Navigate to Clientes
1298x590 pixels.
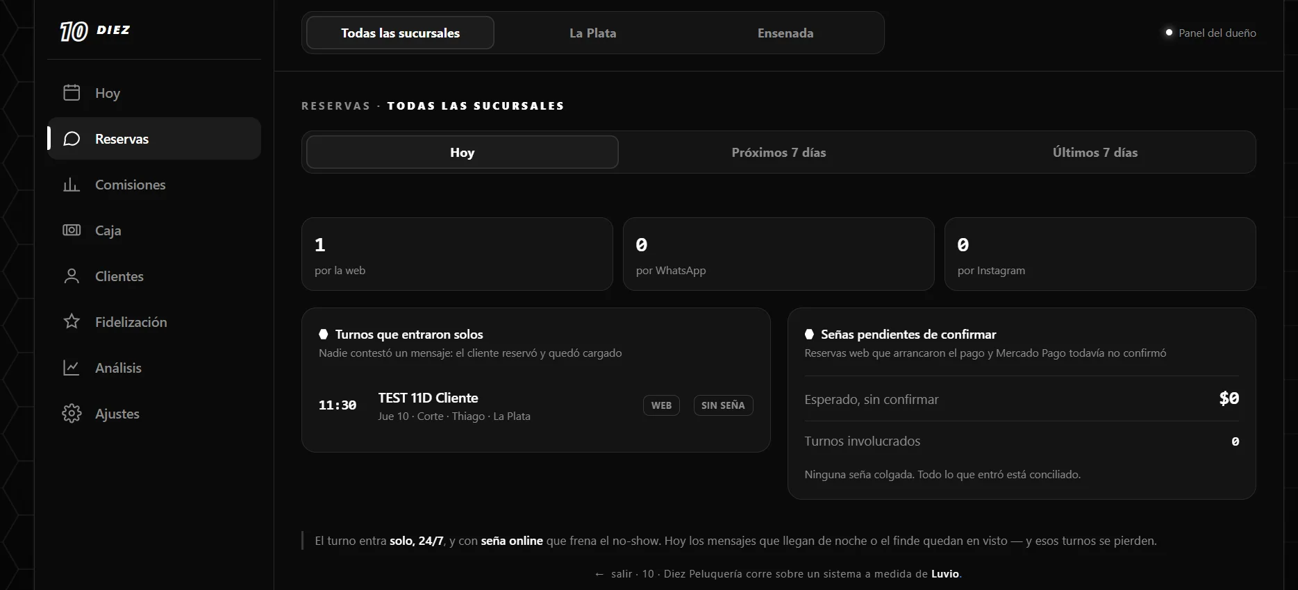[x=154, y=276]
